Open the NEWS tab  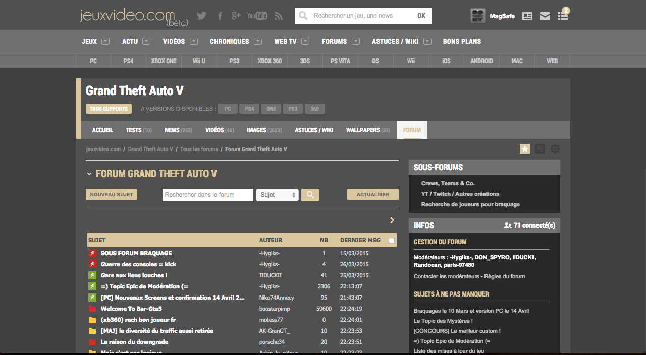pyautogui.click(x=178, y=130)
